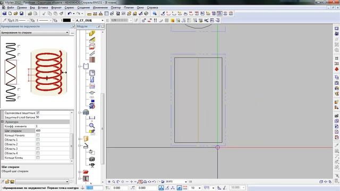
Task: Expand the yellow folder node in module tree
Action: coord(80,139)
